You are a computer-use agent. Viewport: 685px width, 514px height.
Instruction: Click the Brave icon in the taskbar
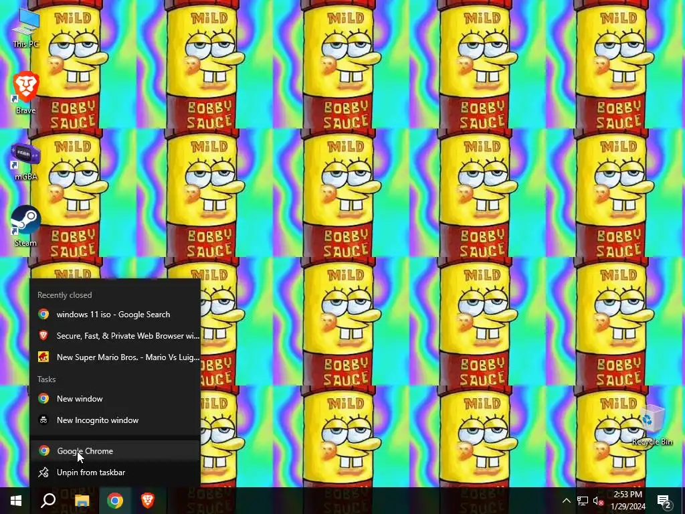click(148, 501)
